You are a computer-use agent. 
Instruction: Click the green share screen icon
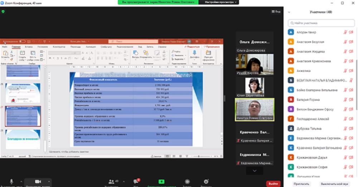click(161, 182)
